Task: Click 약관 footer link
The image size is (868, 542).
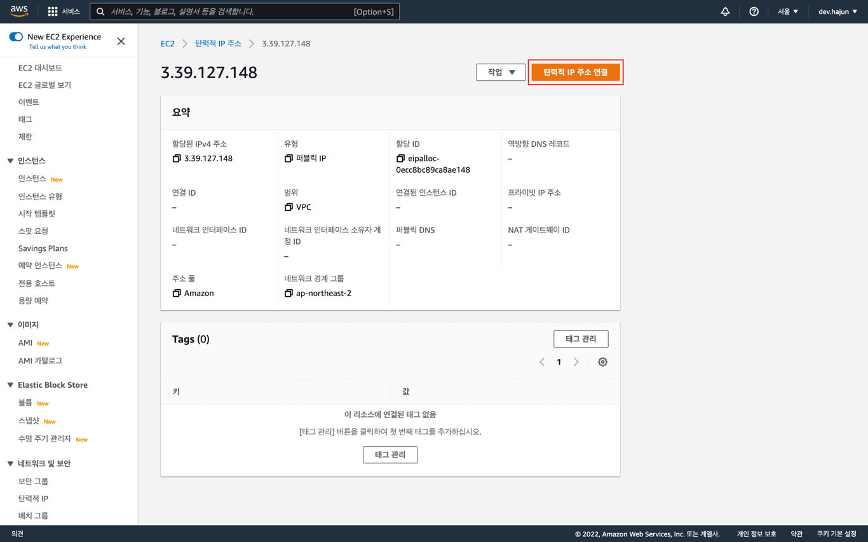Action: 797,534
